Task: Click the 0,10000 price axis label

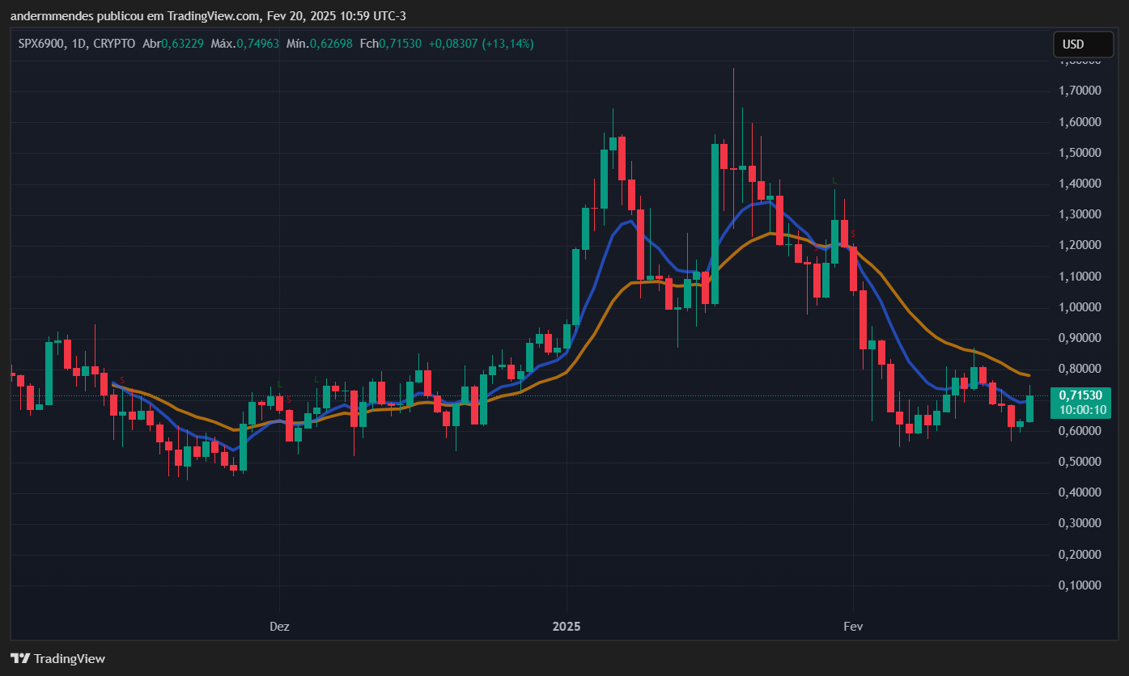Action: point(1080,585)
